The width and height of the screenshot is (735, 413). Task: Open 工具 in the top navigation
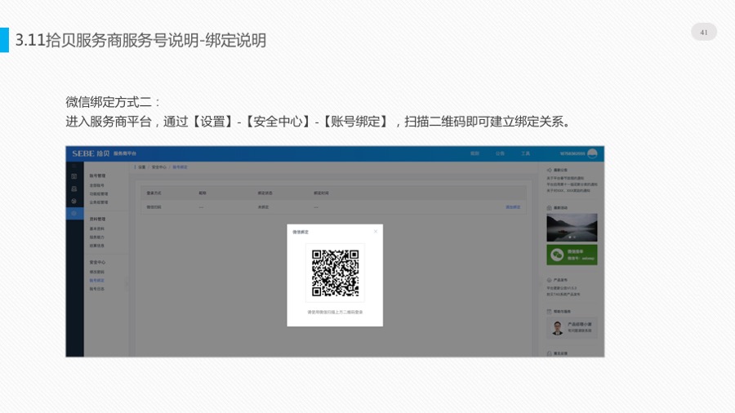click(525, 153)
